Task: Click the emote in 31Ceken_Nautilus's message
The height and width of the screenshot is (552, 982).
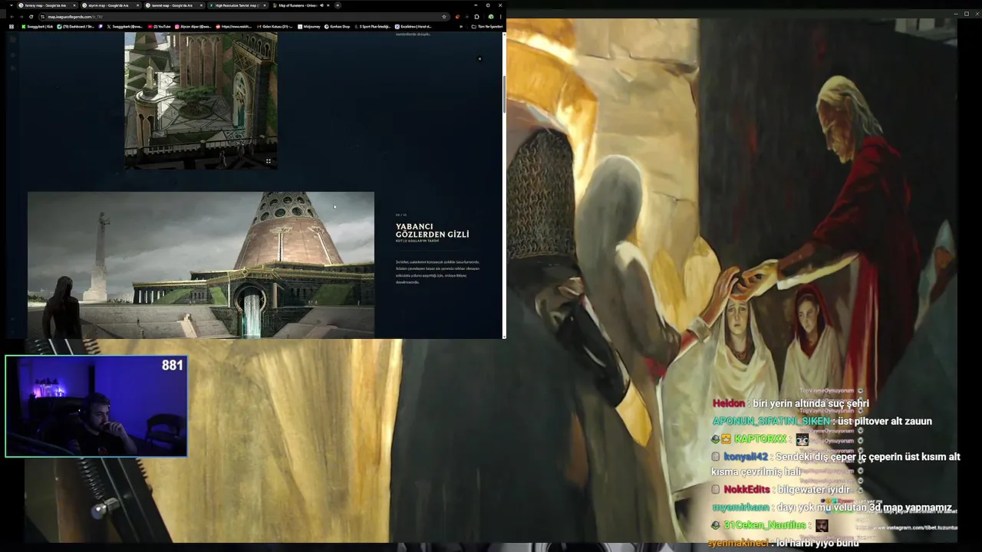Action: (822, 525)
